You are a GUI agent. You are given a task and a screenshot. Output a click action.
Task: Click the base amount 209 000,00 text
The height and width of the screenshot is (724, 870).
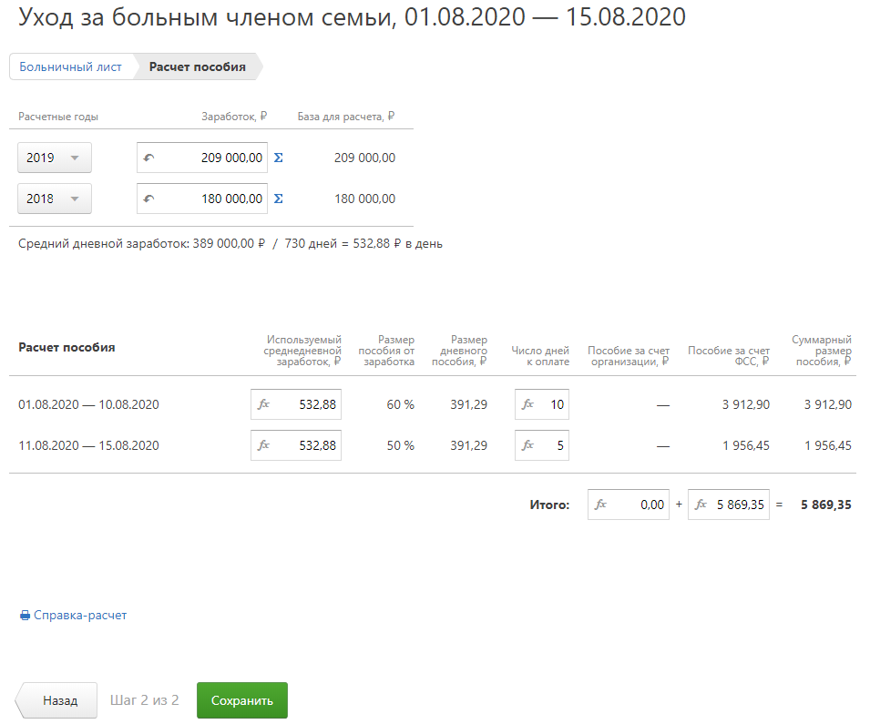[x=364, y=158]
